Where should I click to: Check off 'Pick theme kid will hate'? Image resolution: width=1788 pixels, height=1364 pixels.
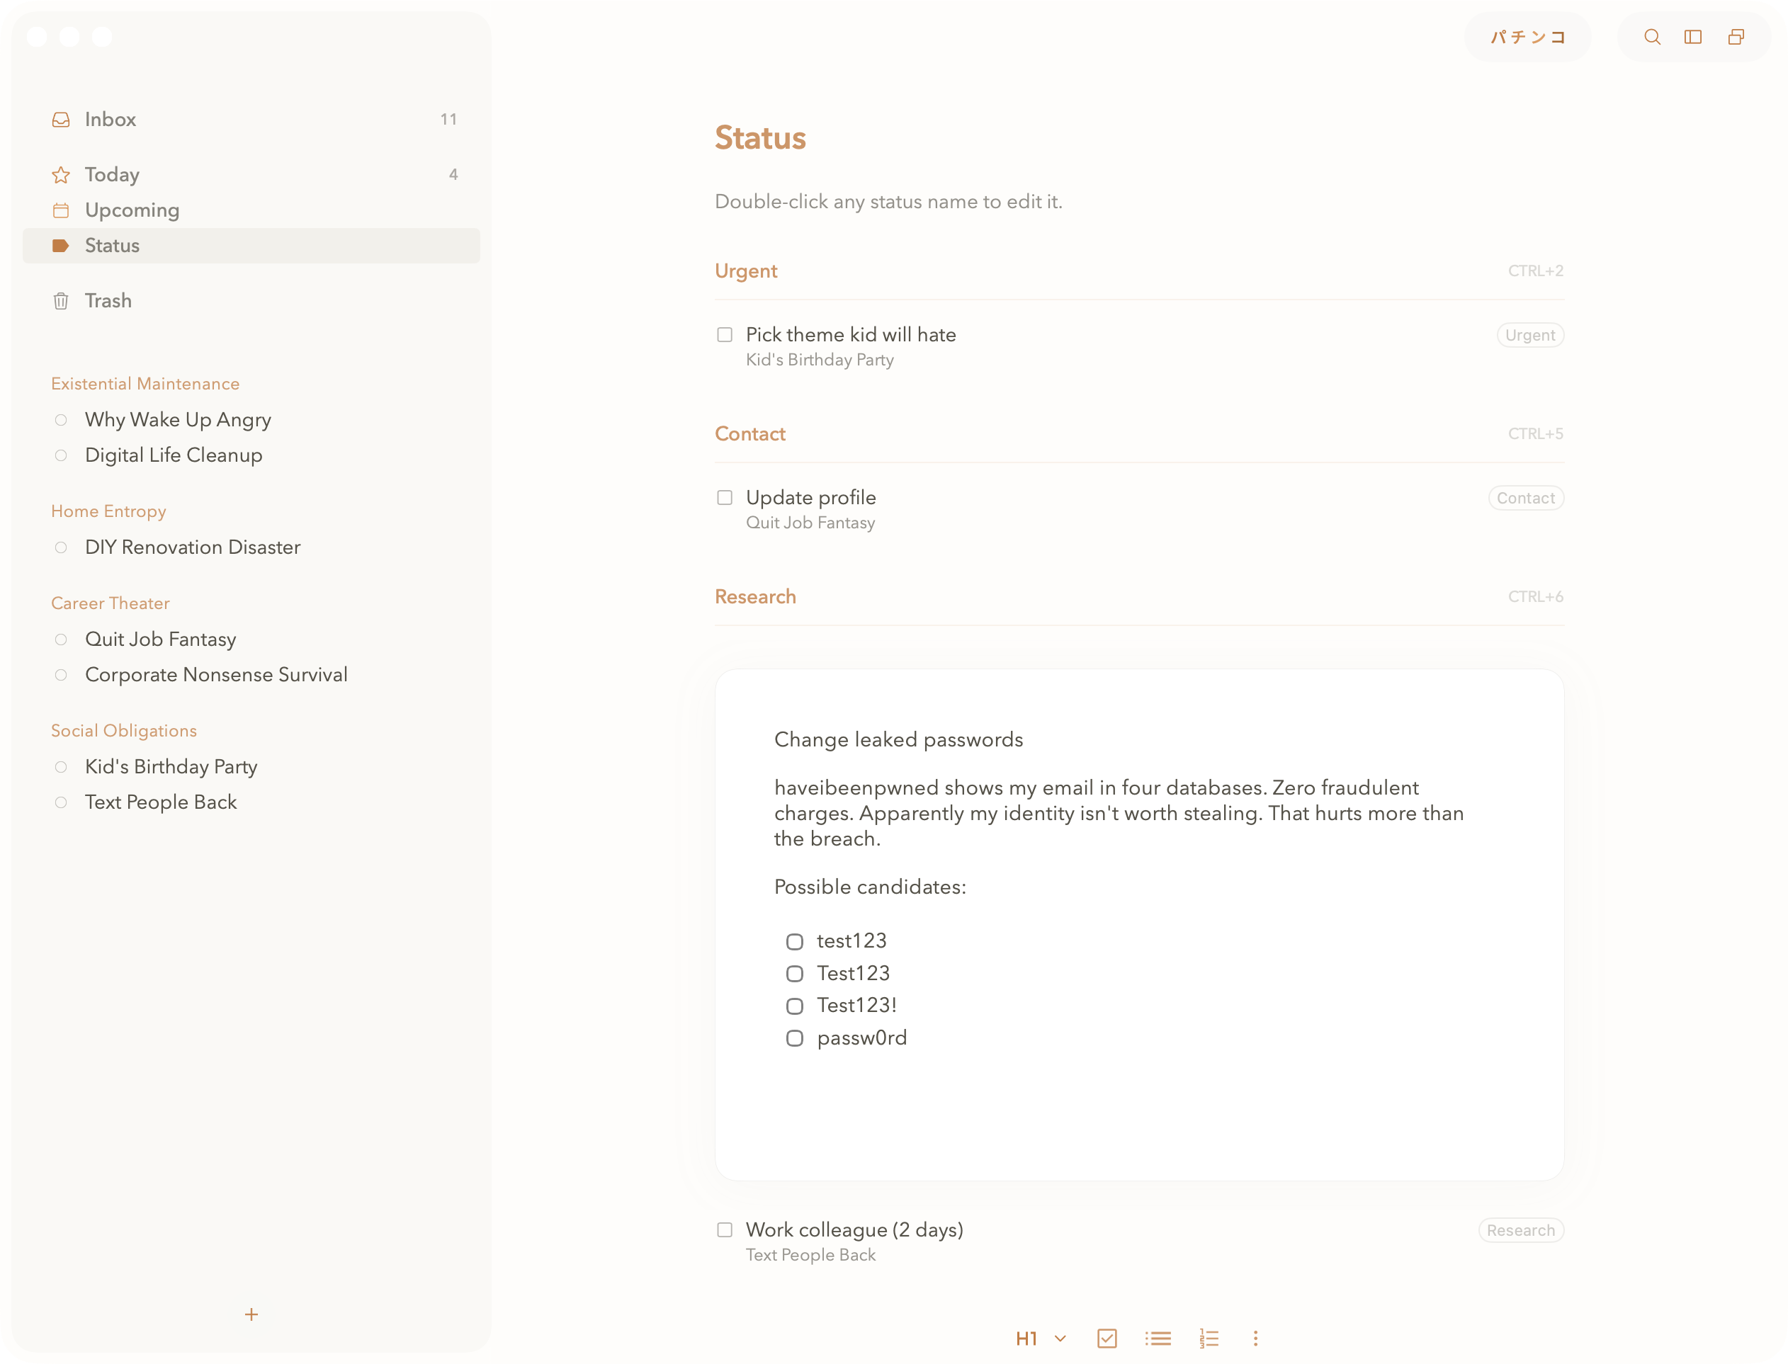(x=725, y=334)
